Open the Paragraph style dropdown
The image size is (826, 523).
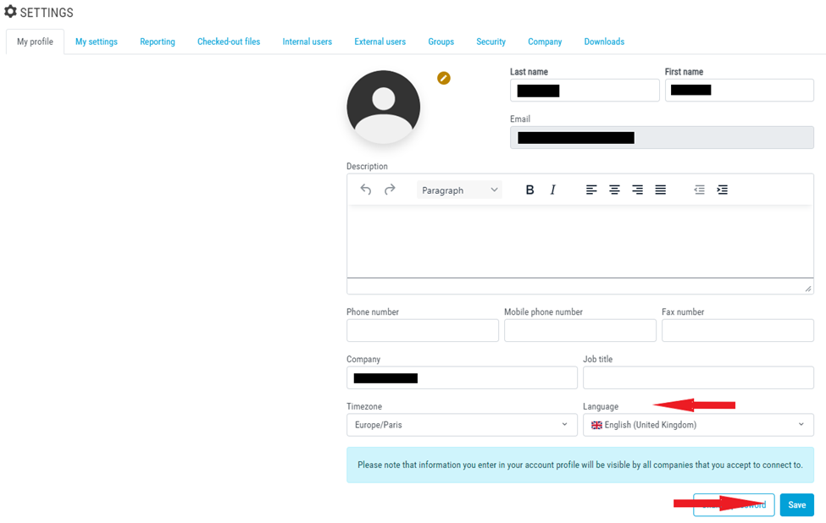tap(459, 190)
